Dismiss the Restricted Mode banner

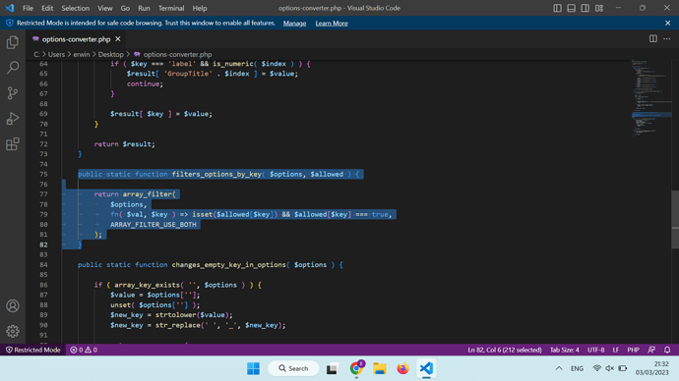tap(668, 23)
